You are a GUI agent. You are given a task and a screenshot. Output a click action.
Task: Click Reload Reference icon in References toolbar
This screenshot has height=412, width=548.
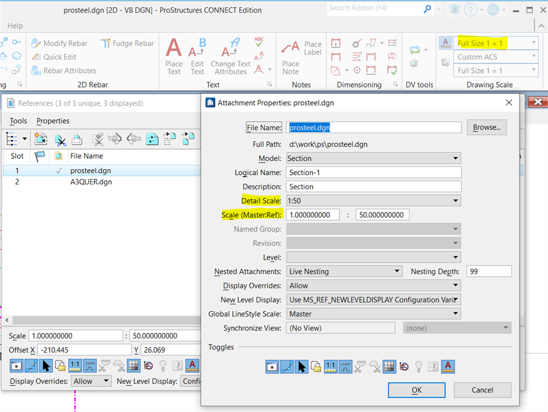coord(152,139)
